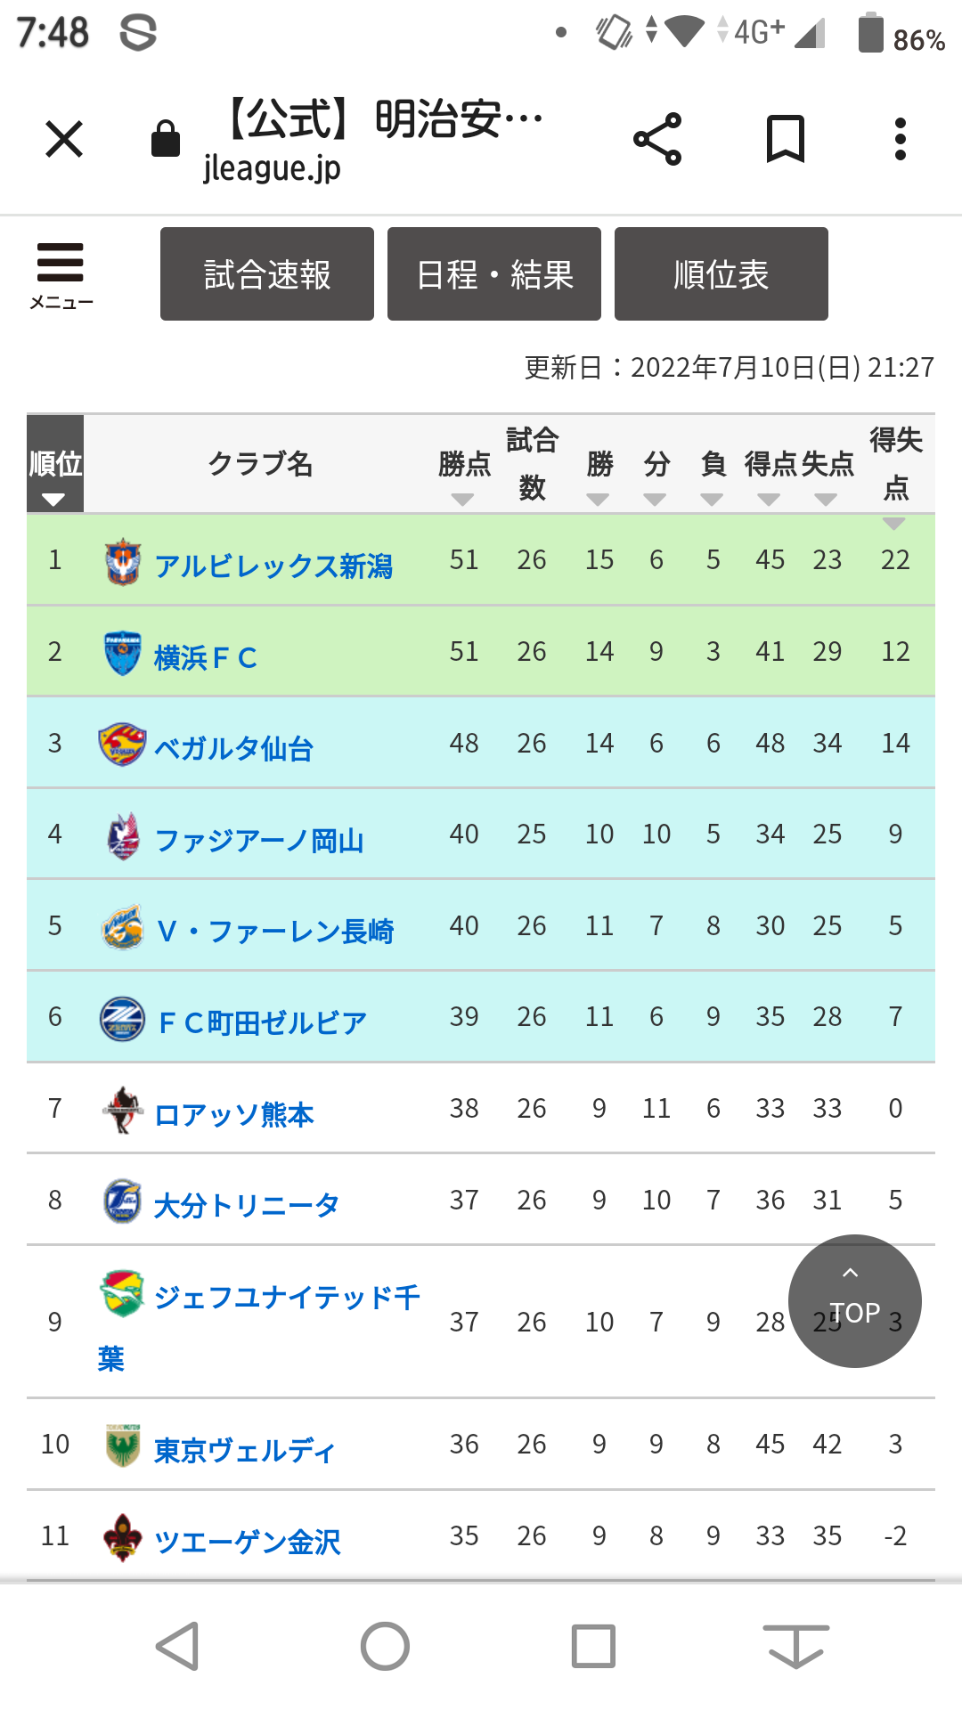Open the three-dot browser options menu
The width and height of the screenshot is (962, 1710).
(x=901, y=140)
